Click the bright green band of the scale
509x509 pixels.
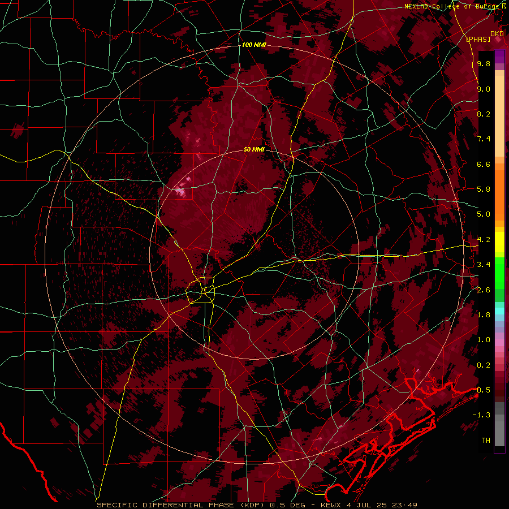pyautogui.click(x=499, y=273)
